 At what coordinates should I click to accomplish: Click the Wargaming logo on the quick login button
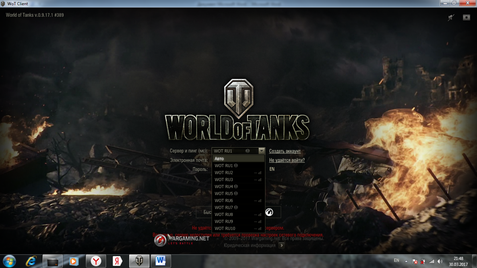(269, 212)
